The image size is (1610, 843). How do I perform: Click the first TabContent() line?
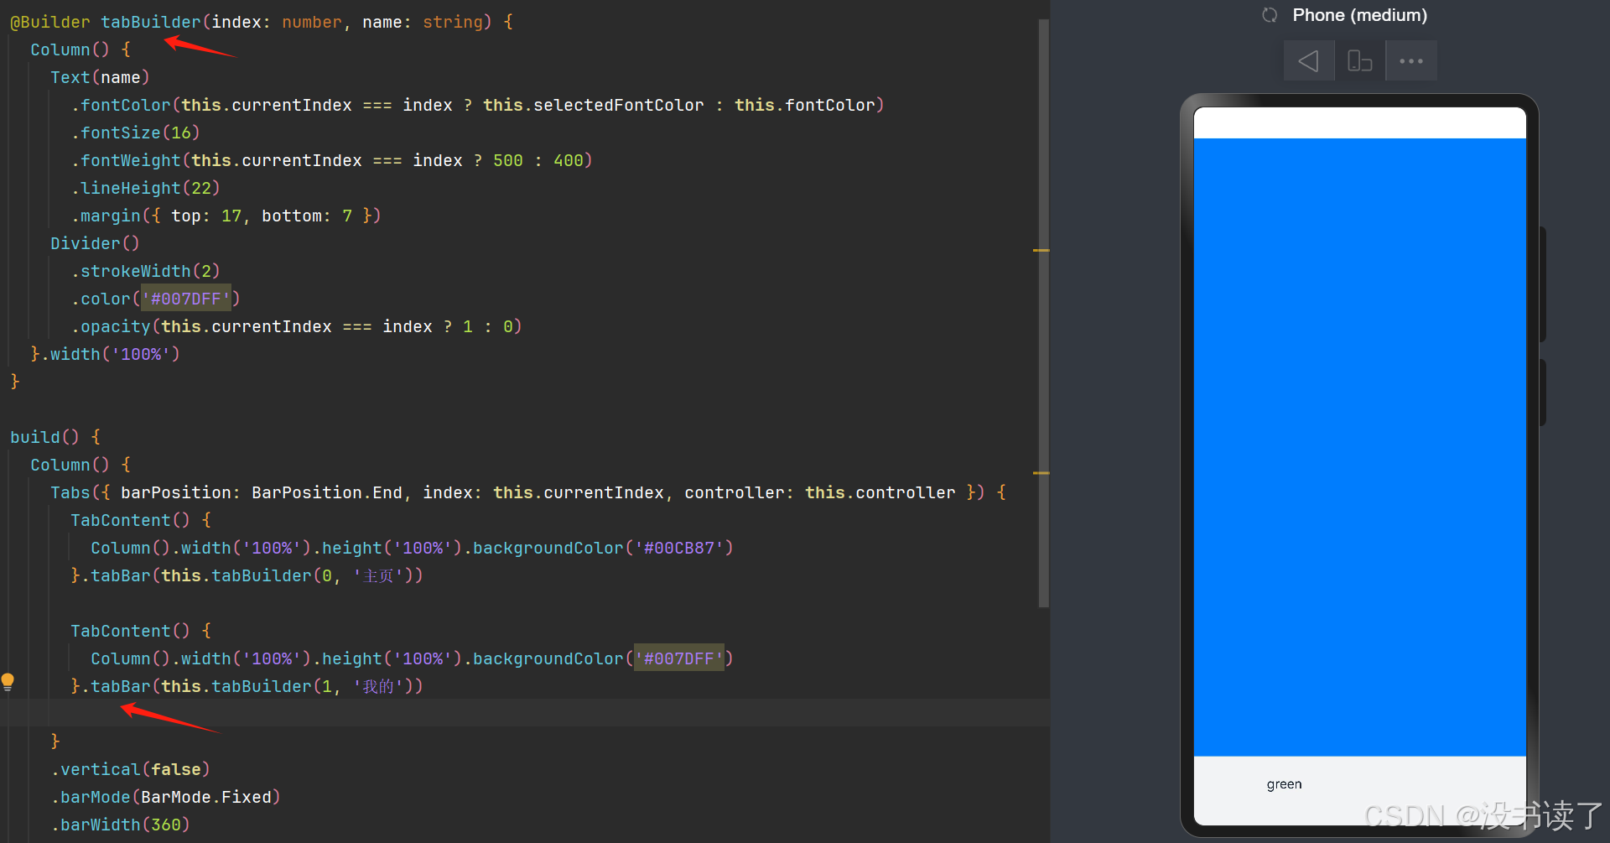pyautogui.click(x=141, y=520)
